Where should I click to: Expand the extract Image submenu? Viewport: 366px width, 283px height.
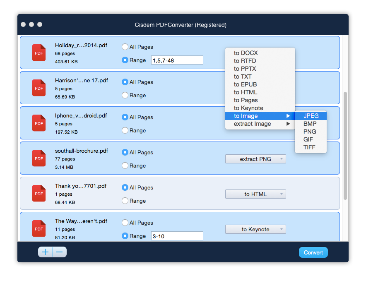(x=260, y=124)
